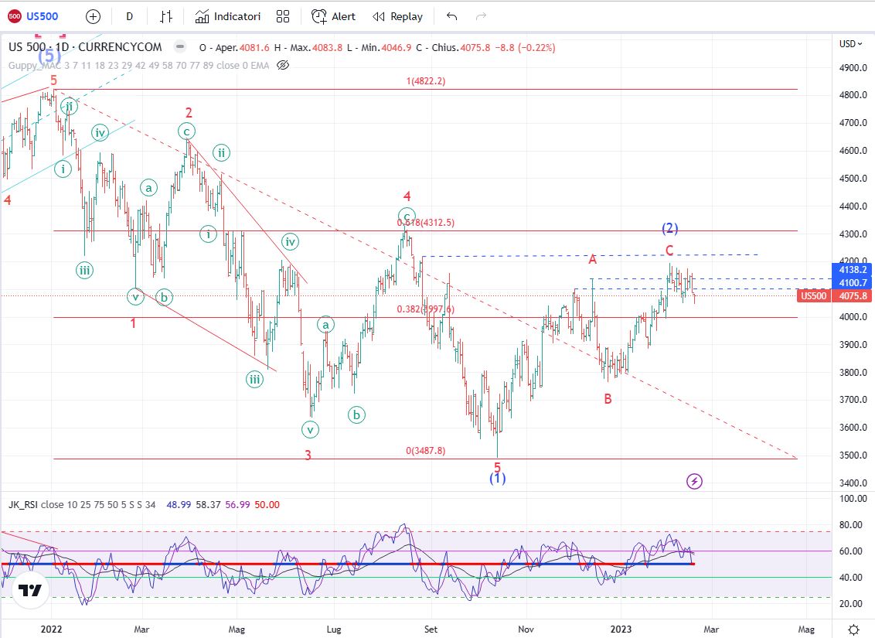Viewport: 875px width, 638px height.
Task: Click the purple lightning event icon
Action: [694, 481]
